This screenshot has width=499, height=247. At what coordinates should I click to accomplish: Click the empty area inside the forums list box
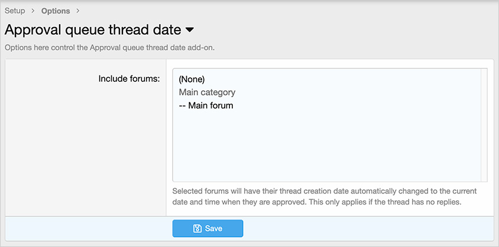[325, 147]
